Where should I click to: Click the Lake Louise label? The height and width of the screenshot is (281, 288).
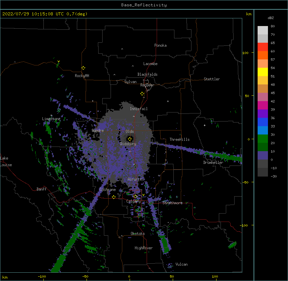pos(6,162)
